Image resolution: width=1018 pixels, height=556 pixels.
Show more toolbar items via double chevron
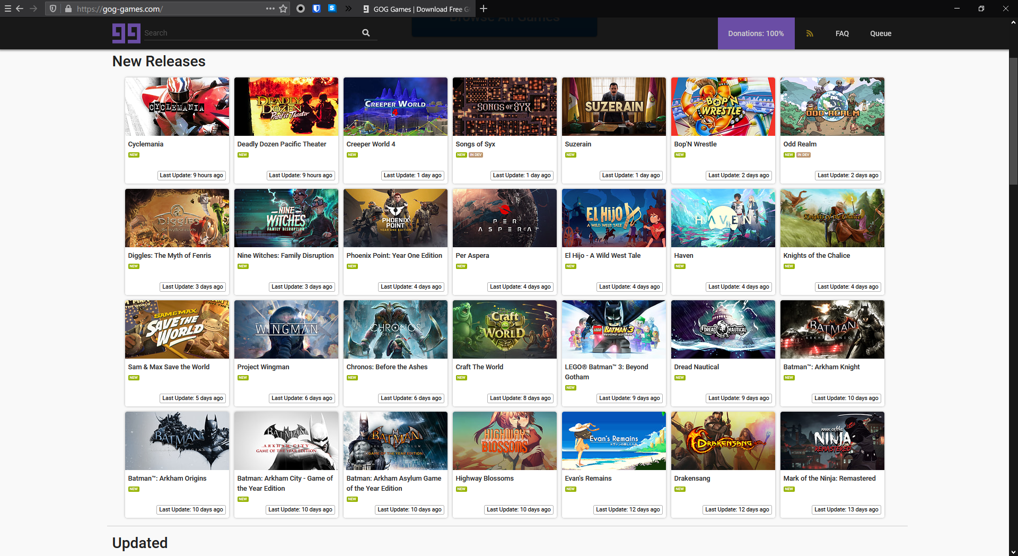(348, 8)
